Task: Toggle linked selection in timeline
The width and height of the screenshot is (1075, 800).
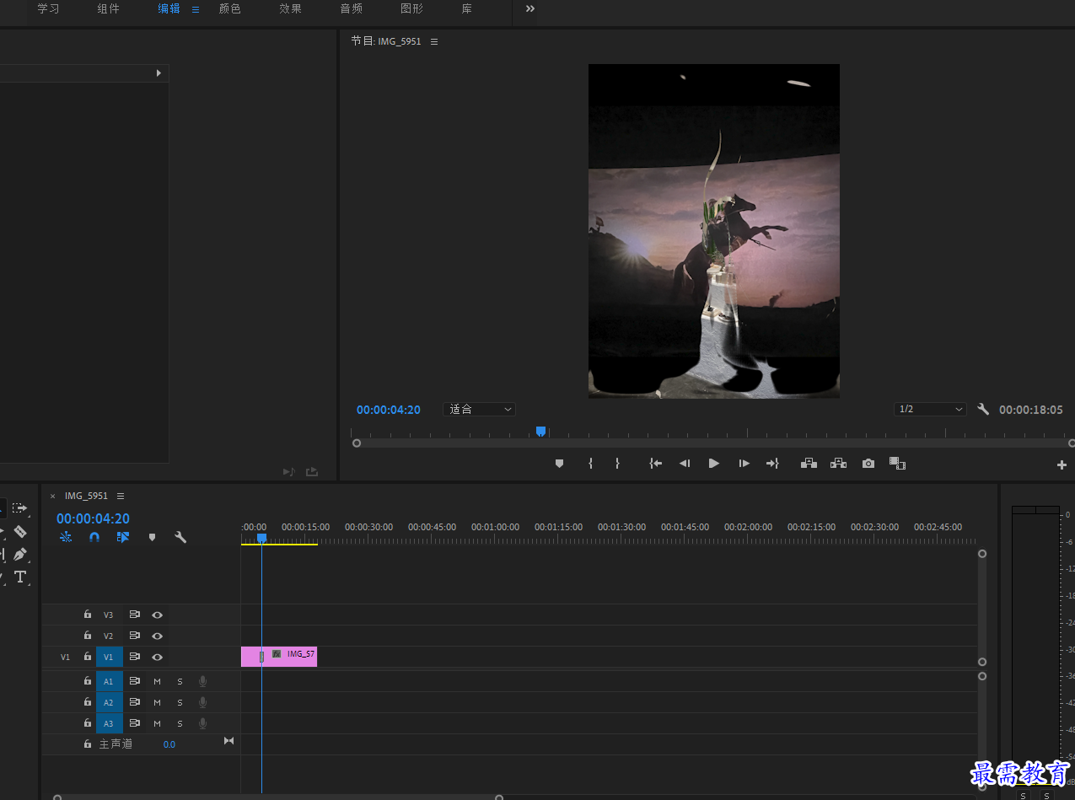Action: [x=123, y=537]
